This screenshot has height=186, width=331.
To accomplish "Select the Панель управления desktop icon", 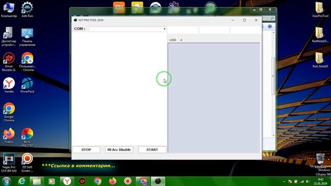I will tap(27, 37).
